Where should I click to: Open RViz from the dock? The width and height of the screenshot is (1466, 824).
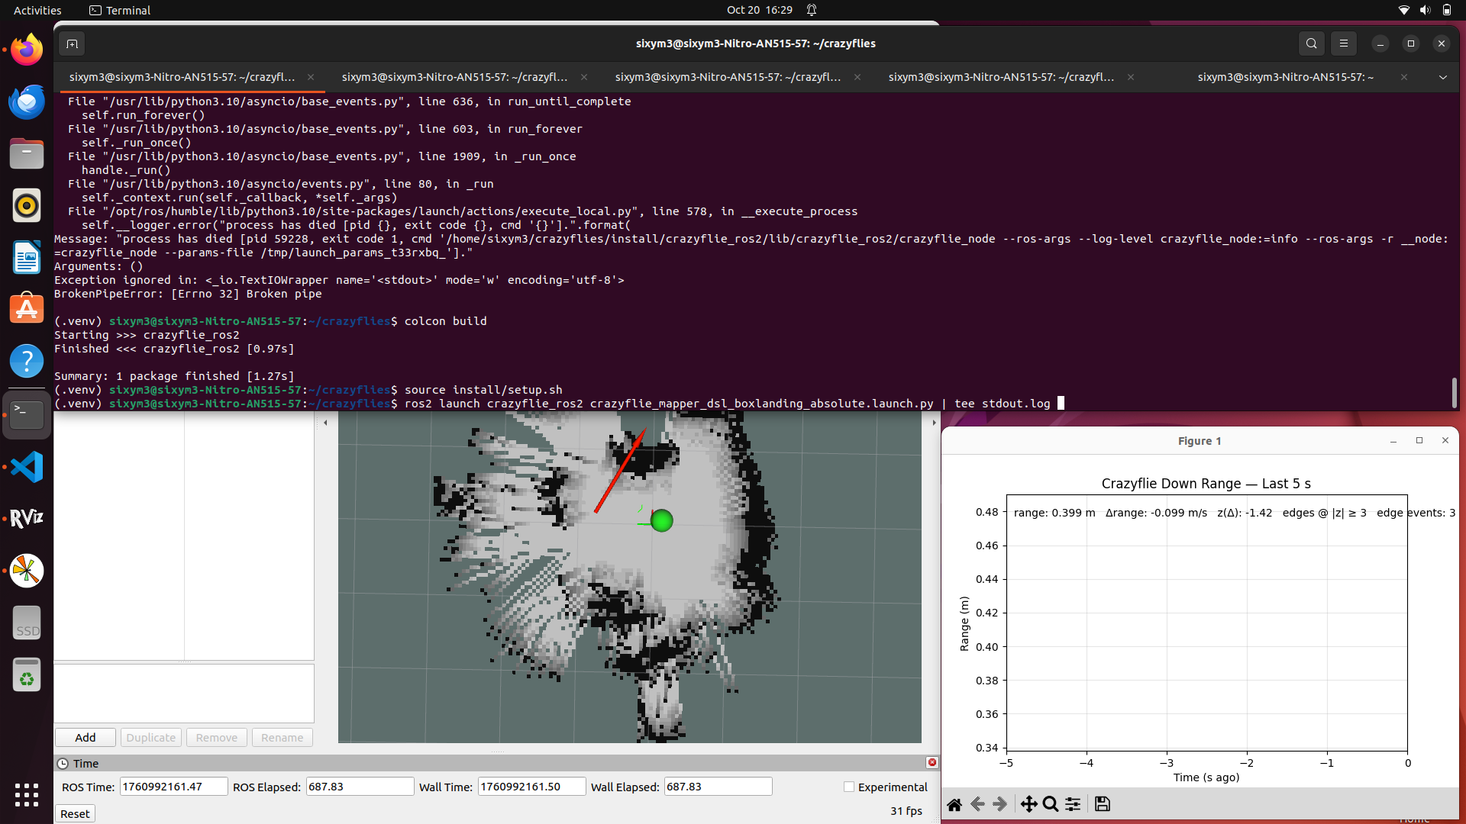click(x=27, y=519)
